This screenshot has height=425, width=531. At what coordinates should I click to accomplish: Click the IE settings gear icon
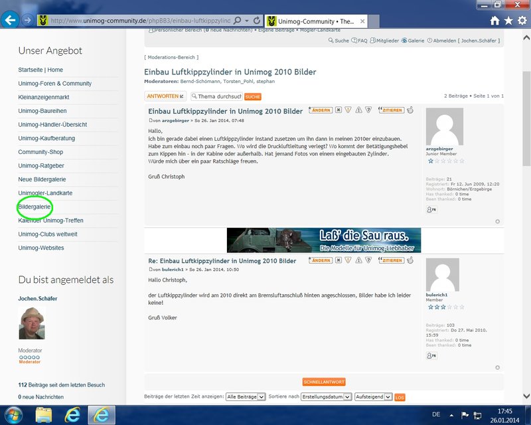522,21
